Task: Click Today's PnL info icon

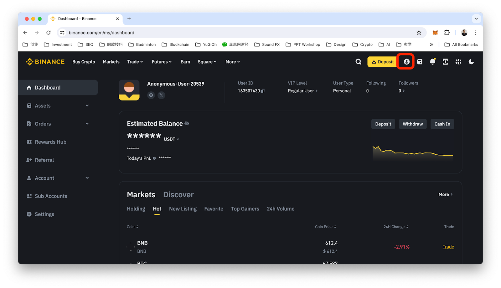Action: click(x=154, y=158)
